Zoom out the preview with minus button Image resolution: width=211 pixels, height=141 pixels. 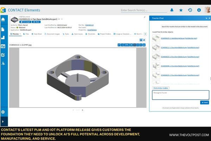[x=122, y=45]
